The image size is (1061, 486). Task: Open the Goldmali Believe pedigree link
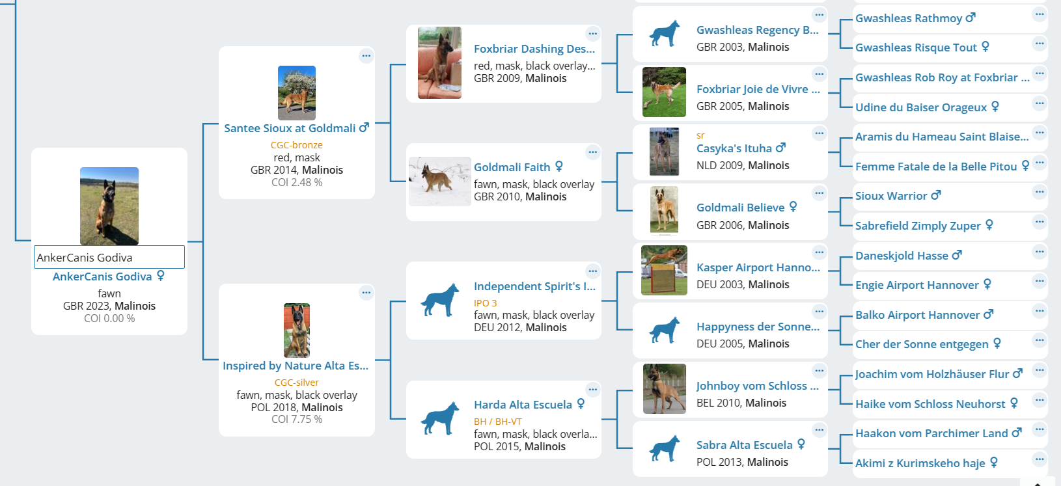click(x=740, y=208)
